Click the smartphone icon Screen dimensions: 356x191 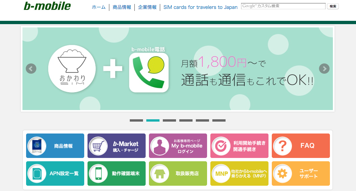click(x=98, y=174)
